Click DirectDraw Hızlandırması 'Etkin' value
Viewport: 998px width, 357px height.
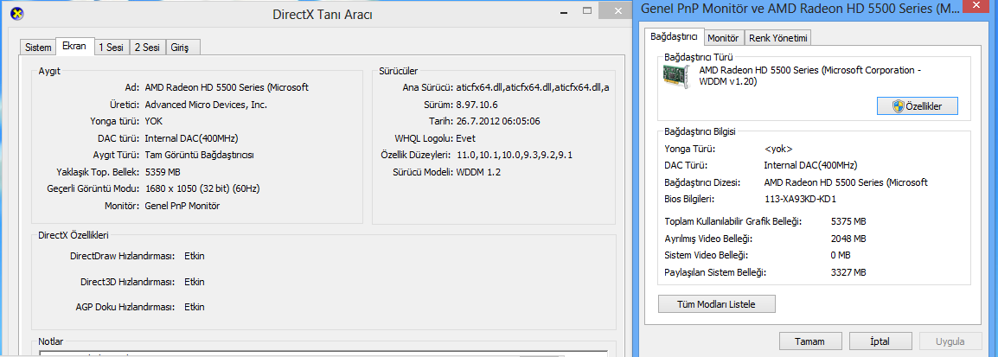194,256
